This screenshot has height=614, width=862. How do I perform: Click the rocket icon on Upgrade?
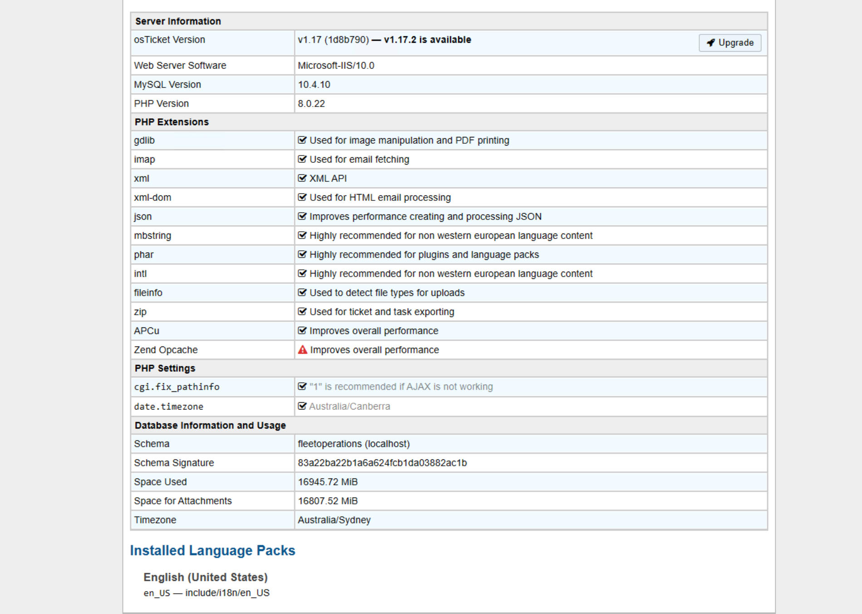(x=710, y=43)
